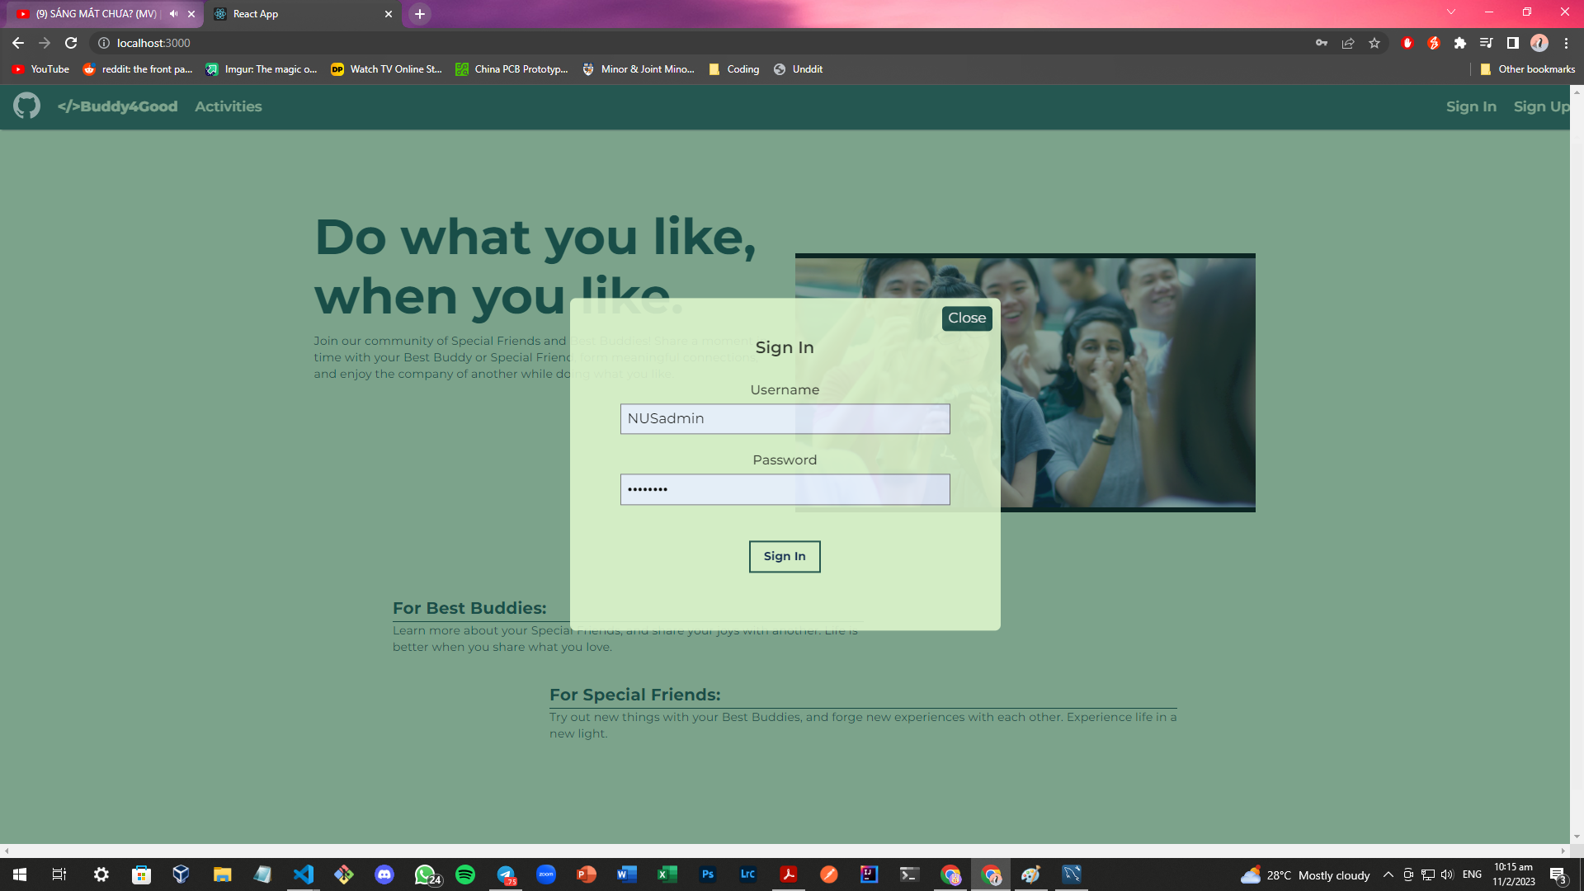Open the Chrome three-dot menu

click(1566, 43)
